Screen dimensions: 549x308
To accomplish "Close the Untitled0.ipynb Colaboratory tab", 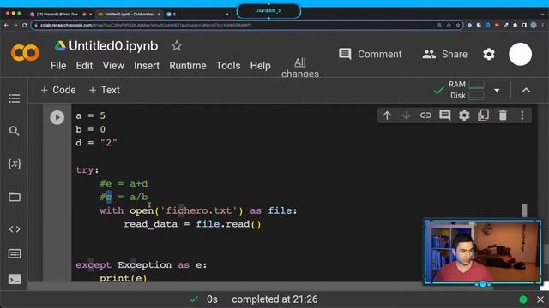I will (x=159, y=15).
